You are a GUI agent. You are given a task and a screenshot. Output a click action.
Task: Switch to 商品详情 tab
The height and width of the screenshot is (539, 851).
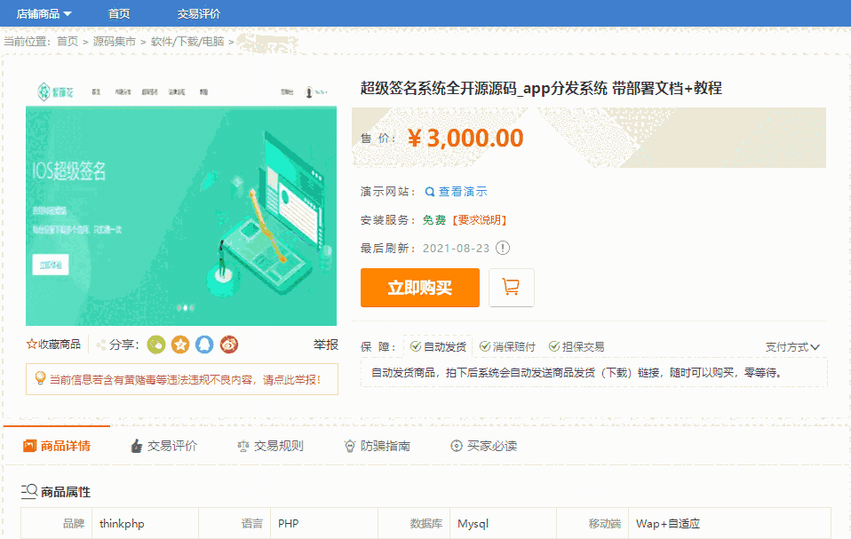coord(57,446)
